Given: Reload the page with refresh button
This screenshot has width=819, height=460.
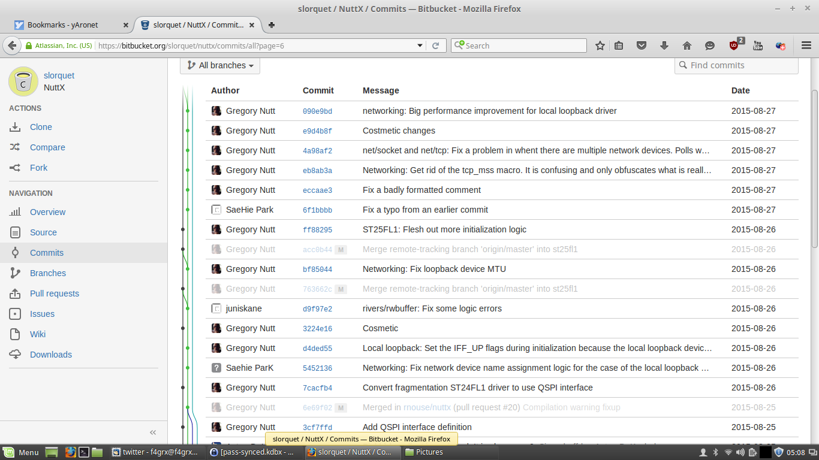Looking at the screenshot, I should [x=436, y=46].
